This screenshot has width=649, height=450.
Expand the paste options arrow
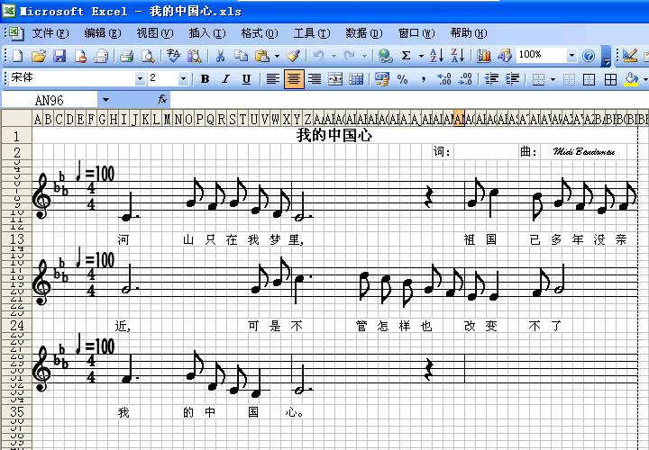click(277, 56)
